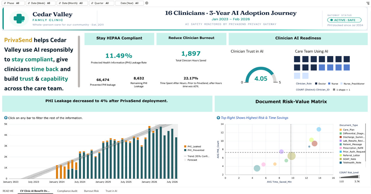371x194 pixels.
Task: Click the ACTIVE · SAFE gateway status pill
Action: (344, 20)
